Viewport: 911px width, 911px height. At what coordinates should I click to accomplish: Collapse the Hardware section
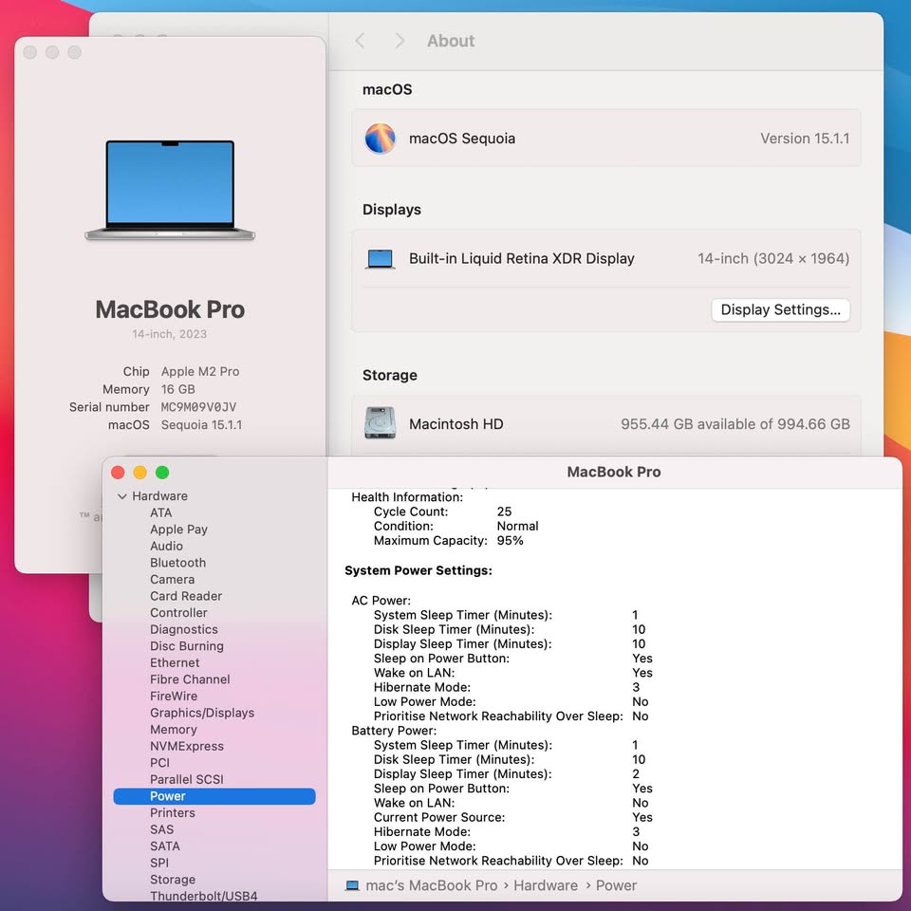point(122,496)
